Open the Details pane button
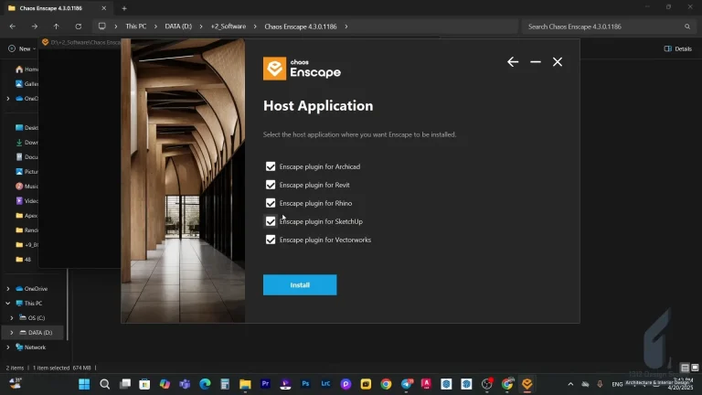The width and height of the screenshot is (702, 395). coord(678,48)
